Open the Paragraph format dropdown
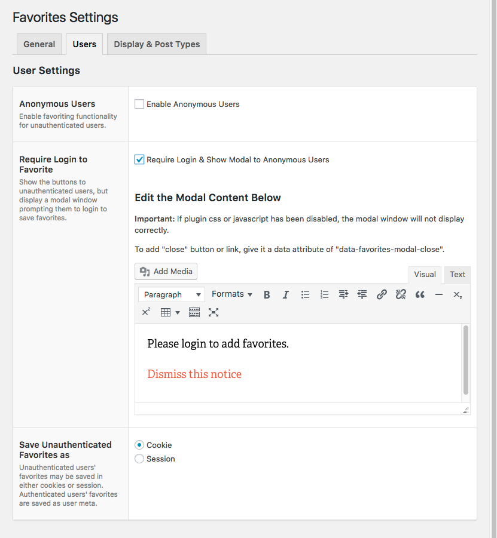Screen dimensions: 497x538 (x=171, y=294)
